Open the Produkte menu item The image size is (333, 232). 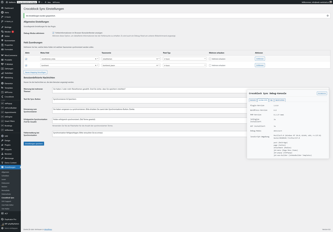point(10,60)
